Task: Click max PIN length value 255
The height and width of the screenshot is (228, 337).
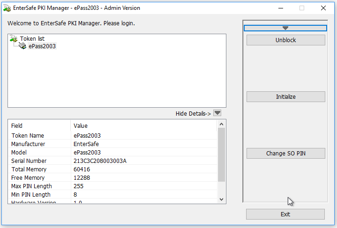Action: [x=78, y=186]
